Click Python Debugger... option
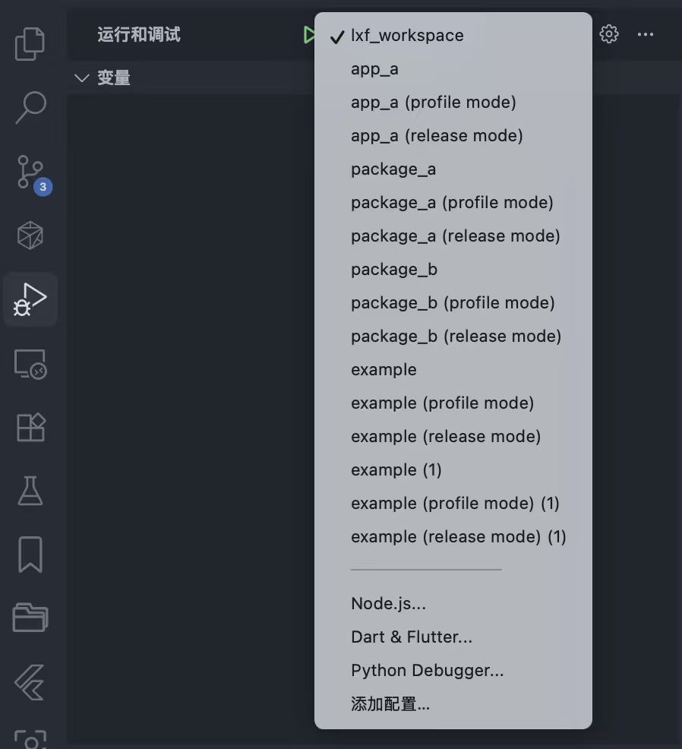Image resolution: width=682 pixels, height=749 pixels. 427,671
